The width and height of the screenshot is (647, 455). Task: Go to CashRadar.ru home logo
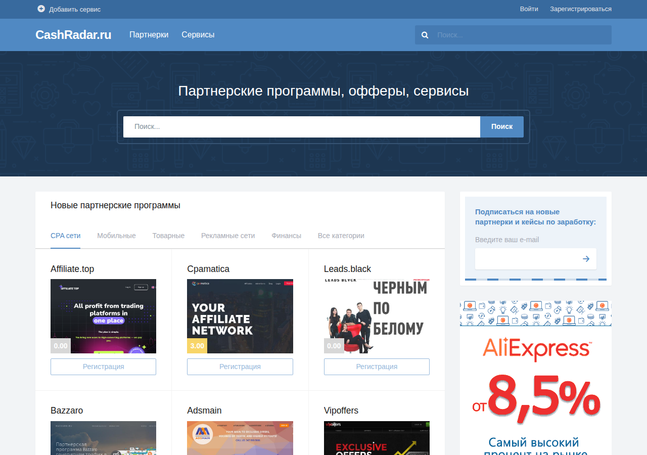[73, 35]
